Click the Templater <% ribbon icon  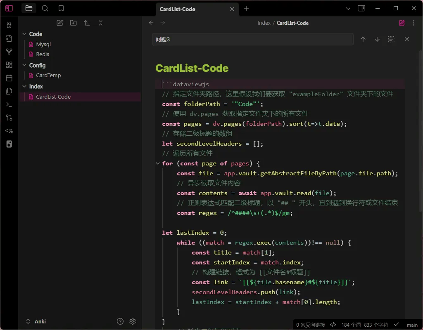click(x=9, y=131)
